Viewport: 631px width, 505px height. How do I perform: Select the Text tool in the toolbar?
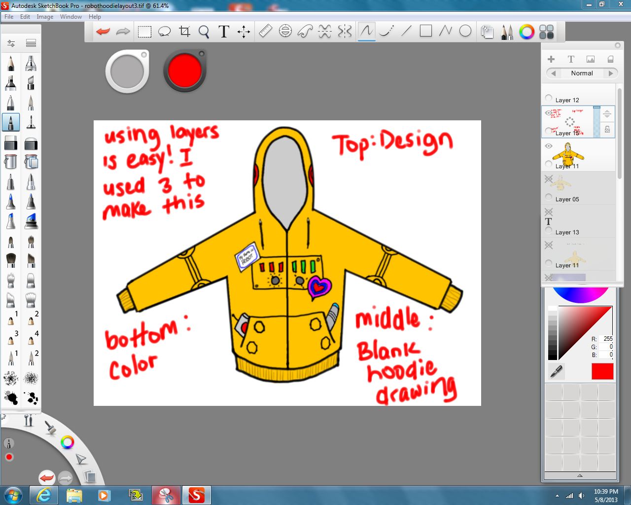(223, 31)
